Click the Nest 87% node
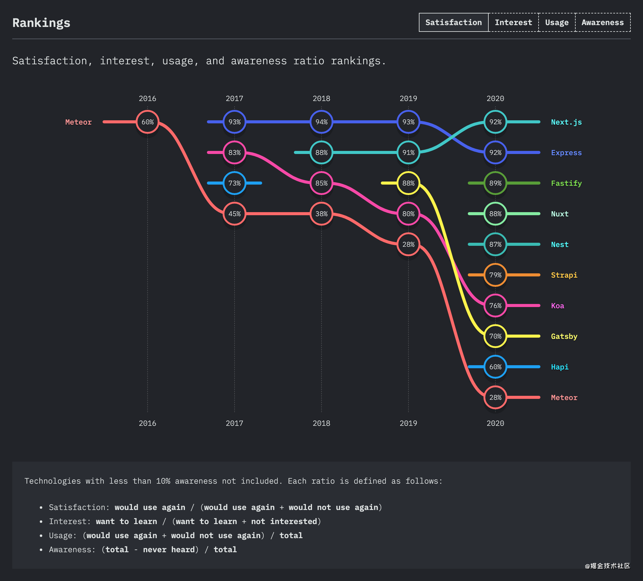The height and width of the screenshot is (581, 643). click(x=495, y=244)
